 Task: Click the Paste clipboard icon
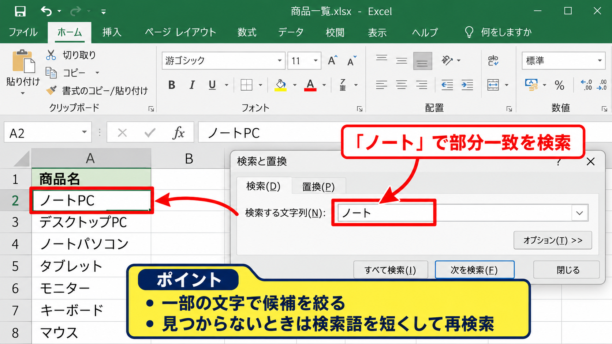click(x=23, y=61)
